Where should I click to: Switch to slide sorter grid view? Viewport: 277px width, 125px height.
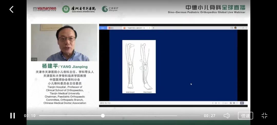pos(234,103)
